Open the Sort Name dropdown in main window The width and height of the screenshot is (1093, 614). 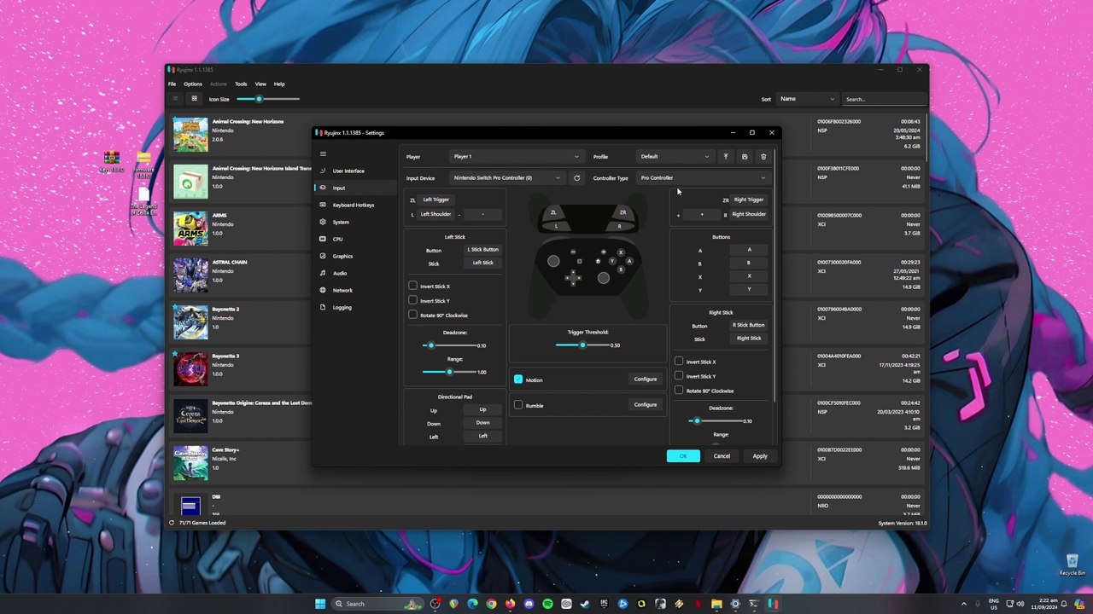tap(806, 99)
